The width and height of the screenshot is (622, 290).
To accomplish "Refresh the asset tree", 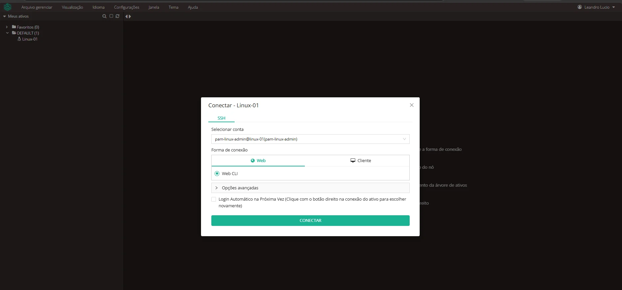I will tap(117, 16).
